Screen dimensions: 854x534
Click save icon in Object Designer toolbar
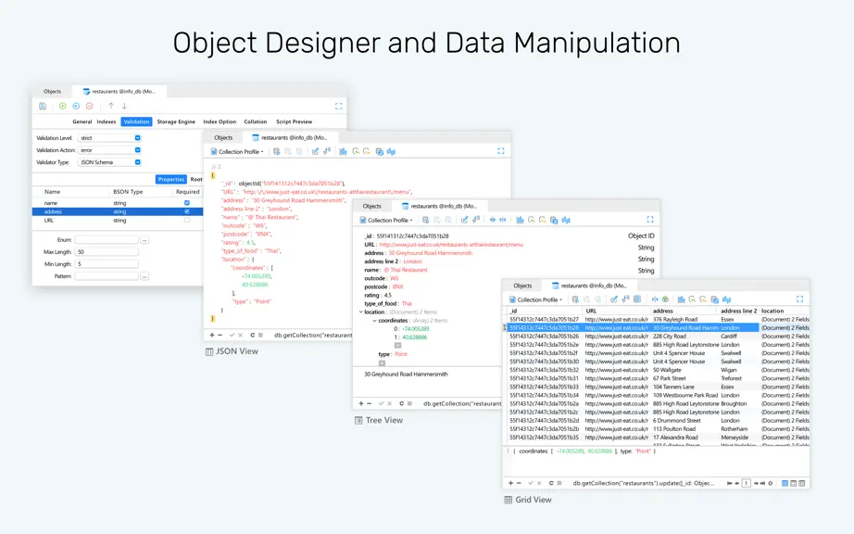tap(43, 107)
